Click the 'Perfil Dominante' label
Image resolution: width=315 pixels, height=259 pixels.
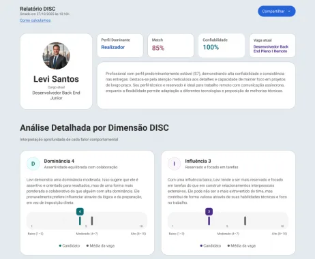pos(116,40)
